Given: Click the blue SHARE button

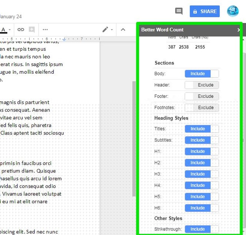Looking at the screenshot, I should pos(204,11).
